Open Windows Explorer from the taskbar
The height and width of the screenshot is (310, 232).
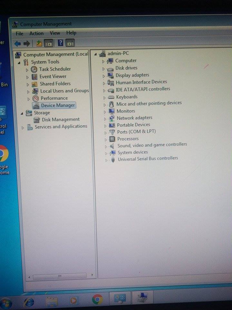52,301
